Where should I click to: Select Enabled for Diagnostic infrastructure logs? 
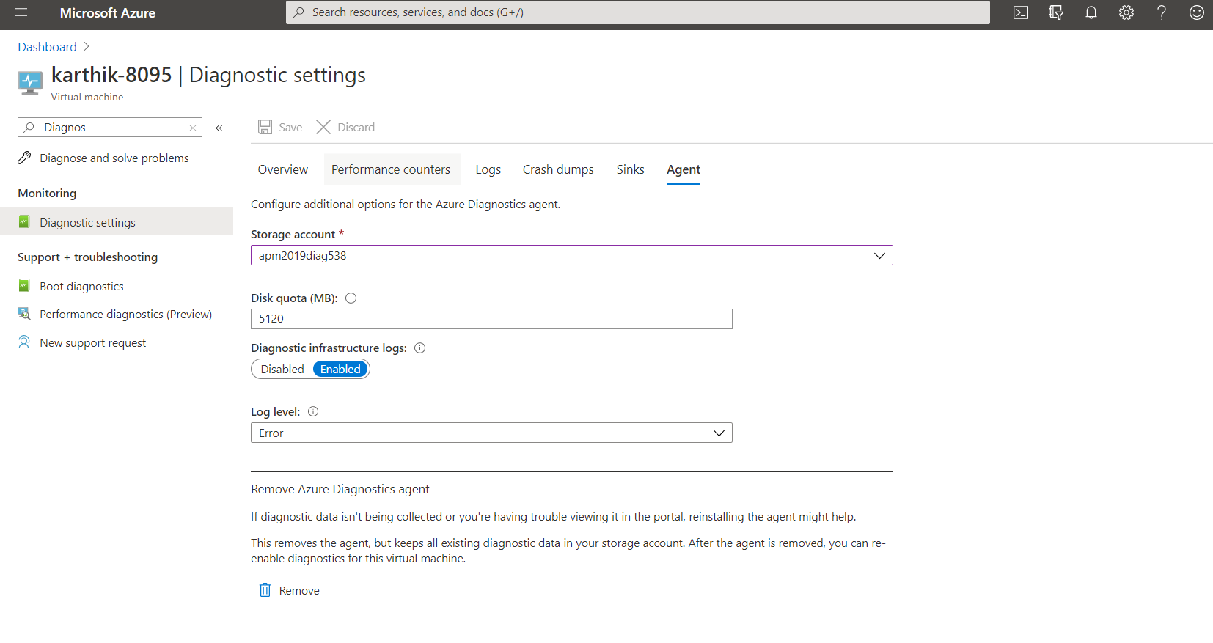click(340, 370)
